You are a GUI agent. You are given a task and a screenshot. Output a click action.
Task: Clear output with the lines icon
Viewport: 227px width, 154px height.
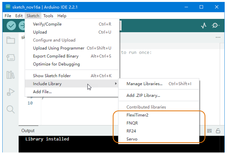209,131
